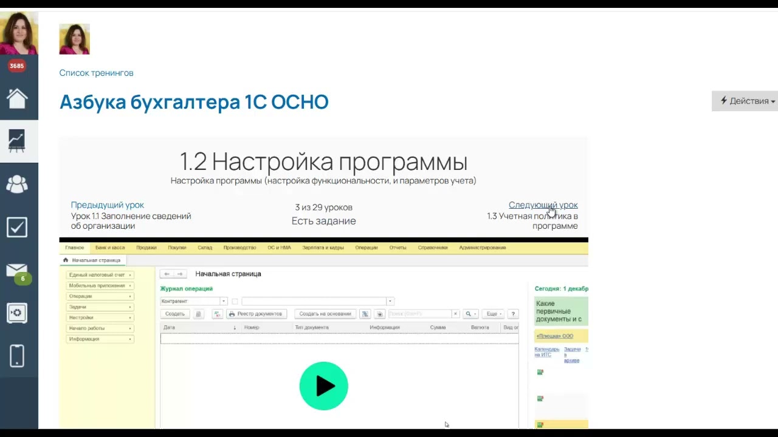This screenshot has width=778, height=437.
Task: Expand Единый налоговый счет dropdown
Action: (x=100, y=275)
